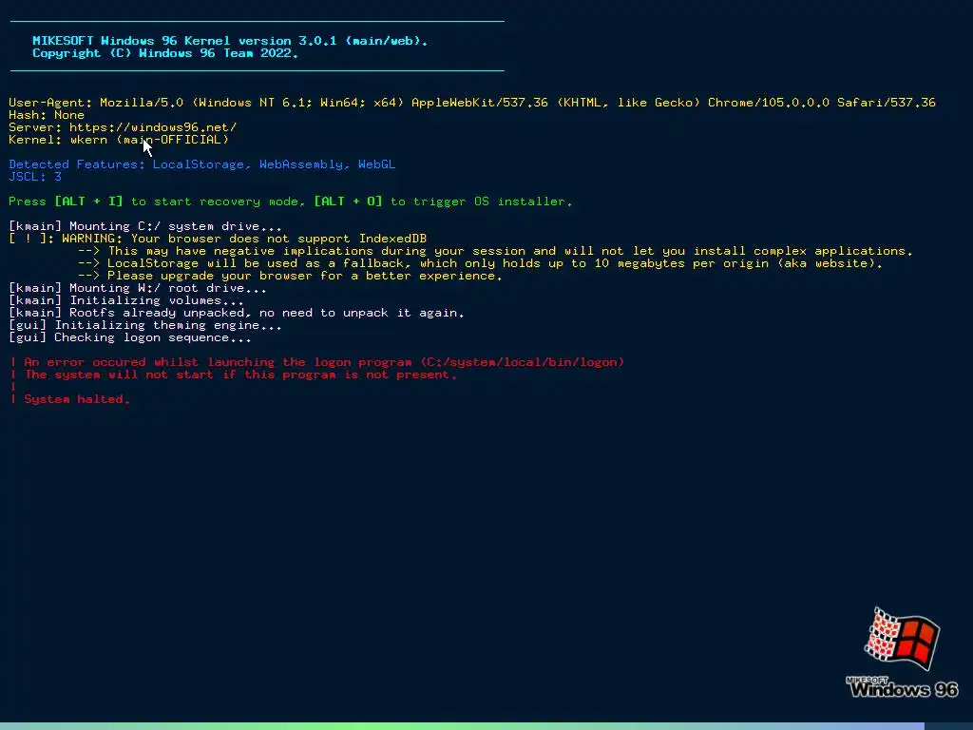Click the 'Kernel: wkern (main-OFFICIAL)' line
The image size is (973, 730).
tap(119, 140)
